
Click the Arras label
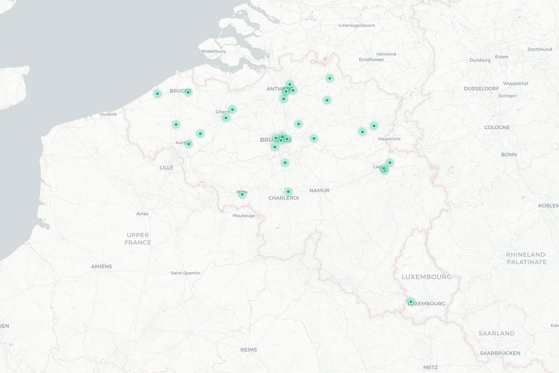coord(142,214)
